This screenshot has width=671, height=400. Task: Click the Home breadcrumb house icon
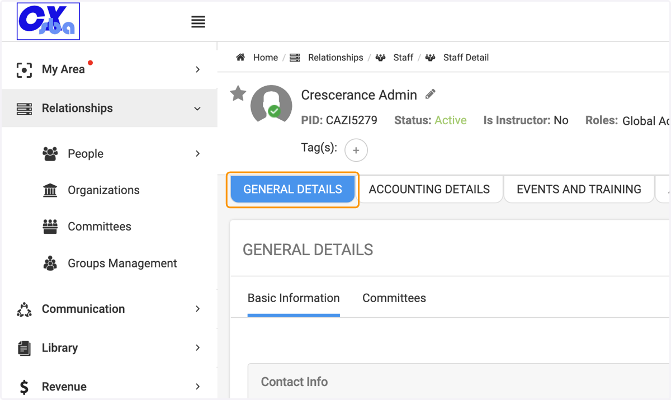(x=240, y=57)
